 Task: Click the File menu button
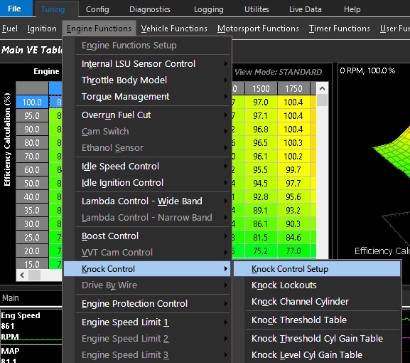click(x=14, y=9)
